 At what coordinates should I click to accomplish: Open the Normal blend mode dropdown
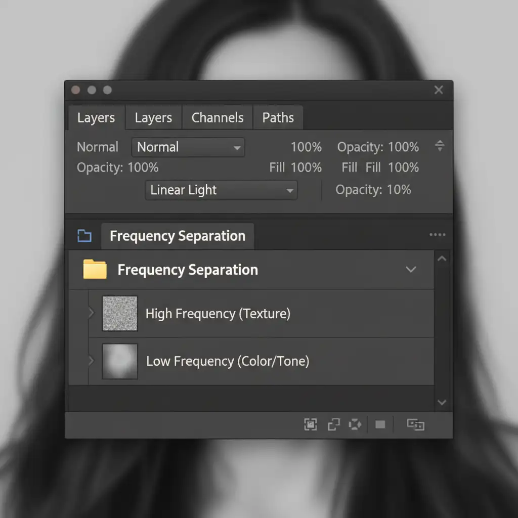[x=188, y=147]
